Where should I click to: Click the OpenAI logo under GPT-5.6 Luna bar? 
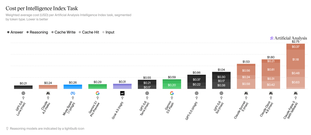23,93
